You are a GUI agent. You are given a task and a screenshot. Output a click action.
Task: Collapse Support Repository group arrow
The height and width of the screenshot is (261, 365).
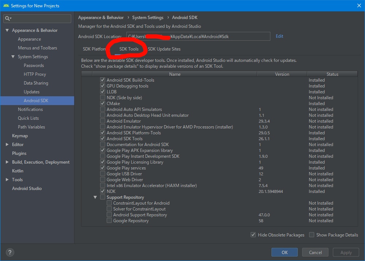point(95,197)
